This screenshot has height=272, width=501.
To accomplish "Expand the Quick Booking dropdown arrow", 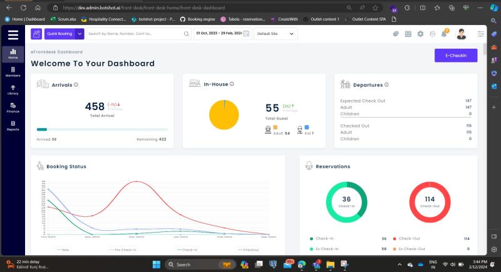I will [x=80, y=34].
